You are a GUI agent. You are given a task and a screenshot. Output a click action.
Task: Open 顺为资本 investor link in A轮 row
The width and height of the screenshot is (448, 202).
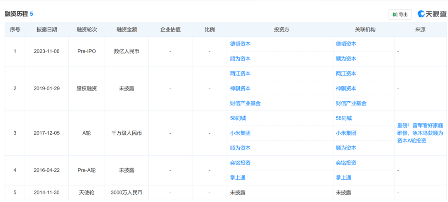(240, 148)
